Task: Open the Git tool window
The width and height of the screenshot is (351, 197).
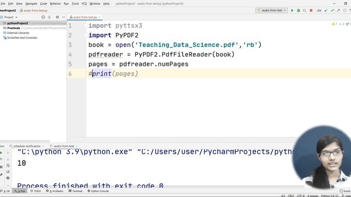Action: click(x=5, y=191)
